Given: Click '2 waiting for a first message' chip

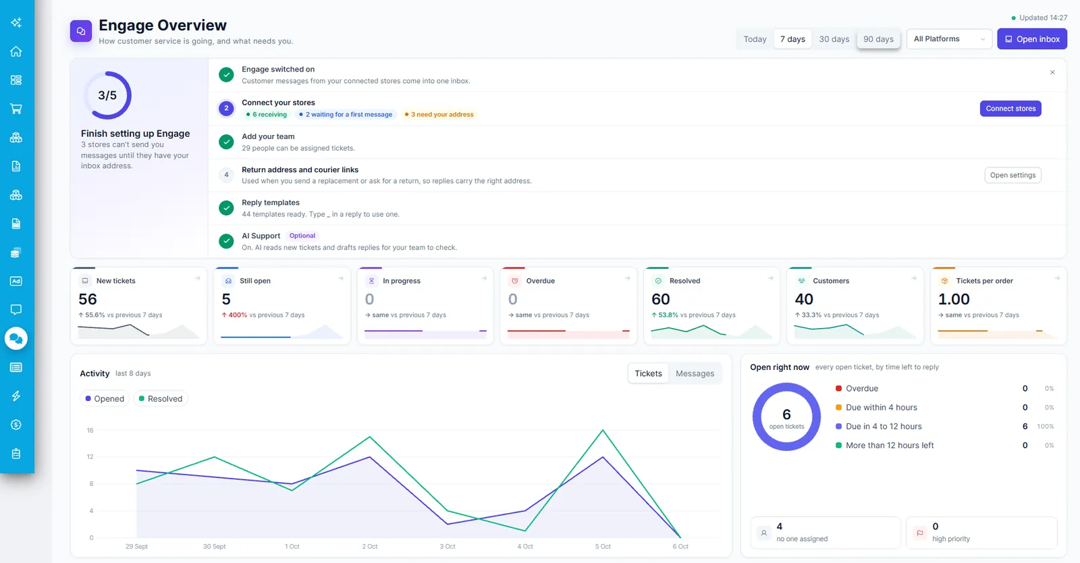Looking at the screenshot, I should tap(346, 115).
